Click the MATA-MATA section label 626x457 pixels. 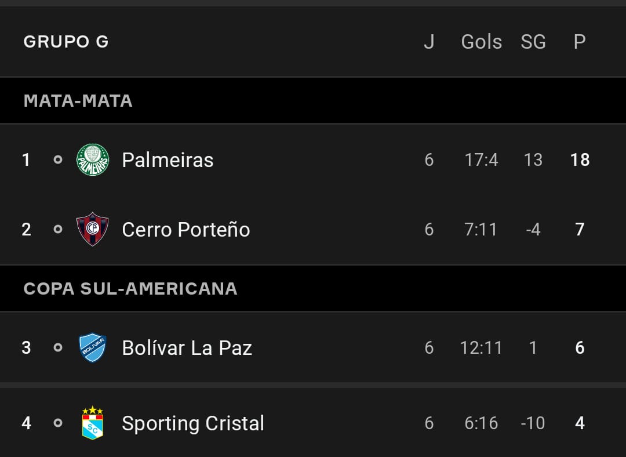(78, 101)
